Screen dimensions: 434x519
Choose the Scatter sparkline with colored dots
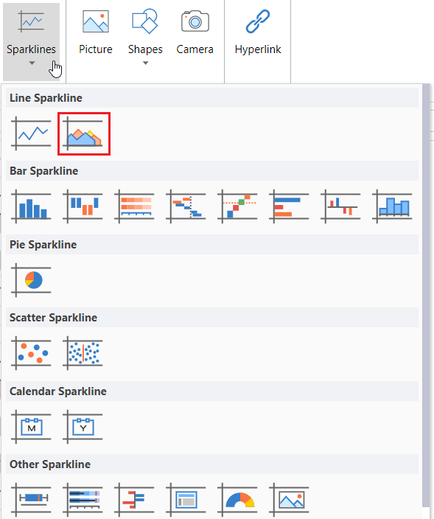pos(31,353)
